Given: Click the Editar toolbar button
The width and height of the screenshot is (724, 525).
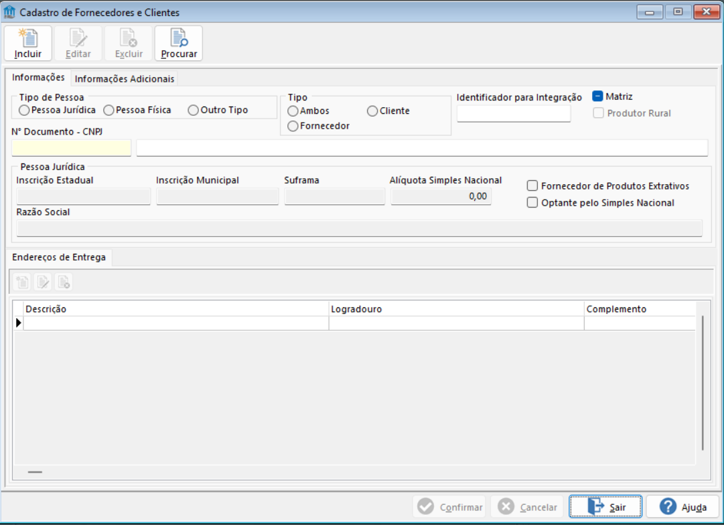Looking at the screenshot, I should coord(78,44).
